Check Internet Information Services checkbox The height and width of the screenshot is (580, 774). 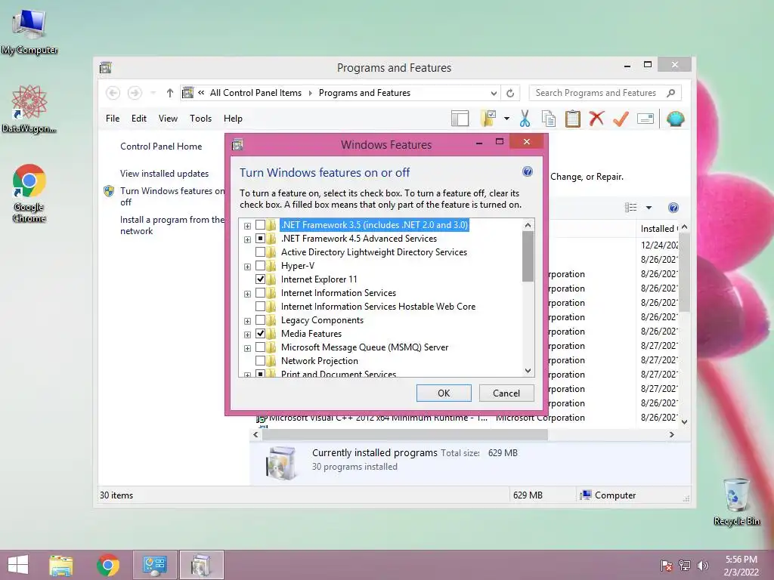click(x=260, y=293)
